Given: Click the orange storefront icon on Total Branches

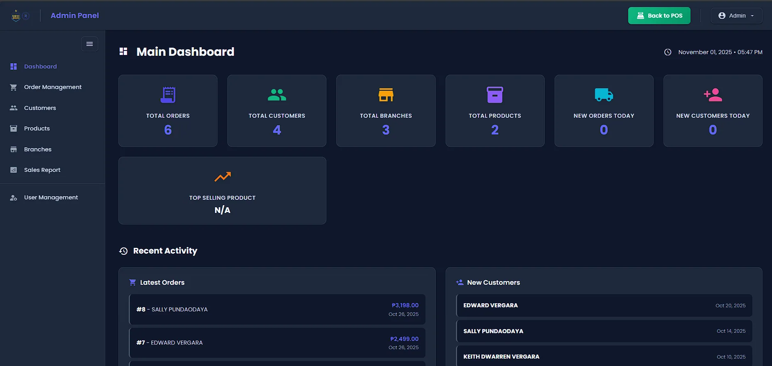Looking at the screenshot, I should (x=386, y=95).
